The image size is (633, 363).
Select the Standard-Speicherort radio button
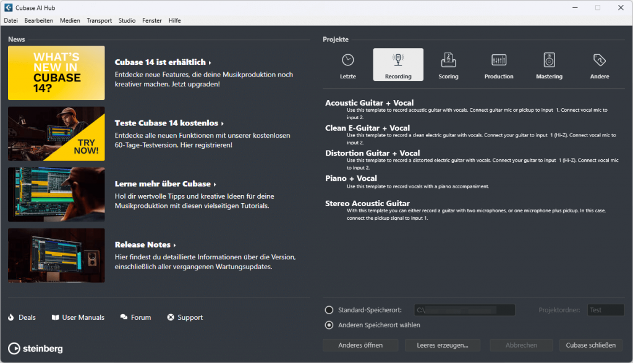[x=329, y=310]
